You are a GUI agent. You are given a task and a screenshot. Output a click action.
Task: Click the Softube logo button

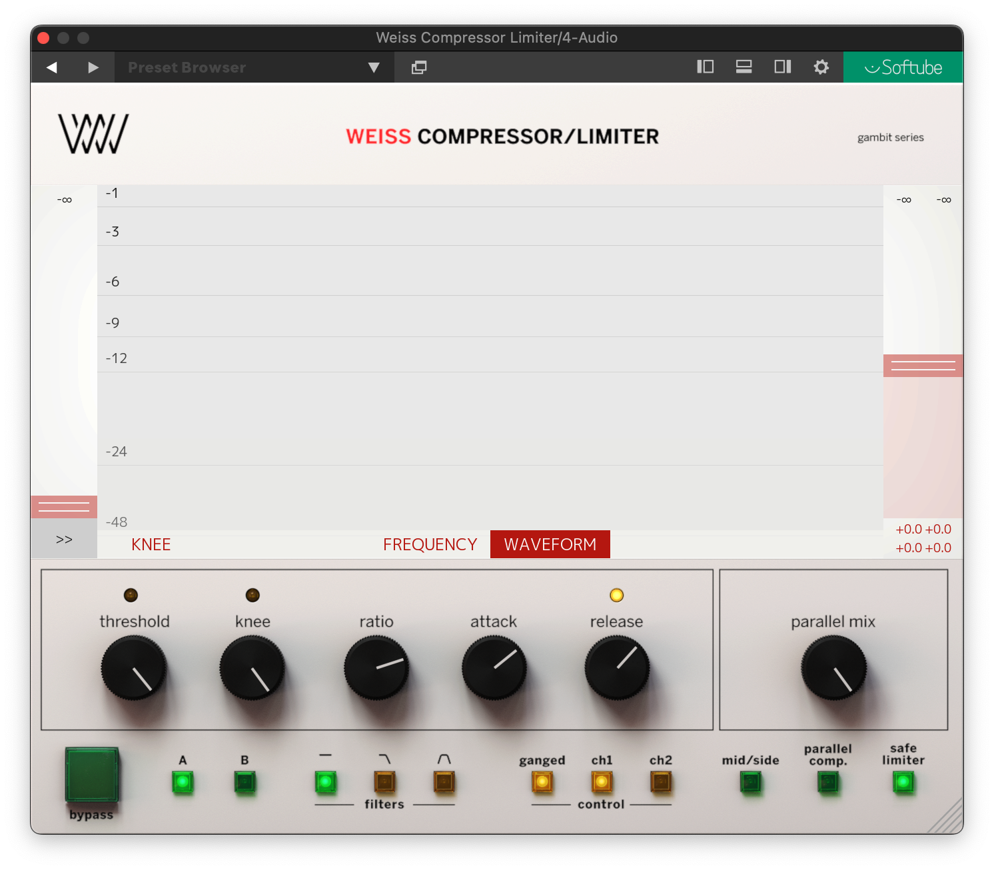(903, 67)
